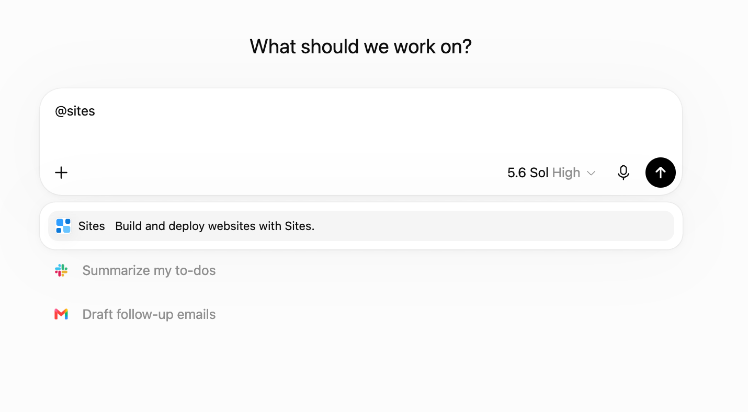This screenshot has height=412, width=748.
Task: Select the Sites mention suggestion row
Action: [x=361, y=226]
